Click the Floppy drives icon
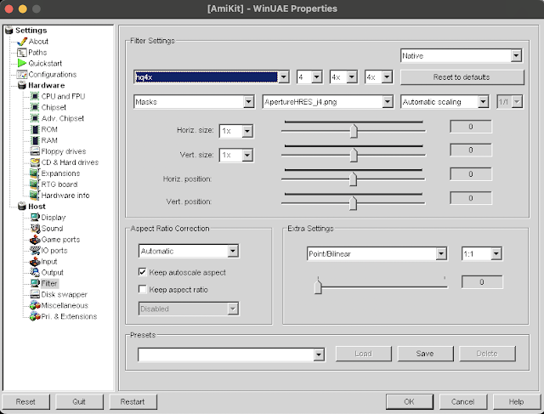This screenshot has width=544, height=414. [35, 151]
